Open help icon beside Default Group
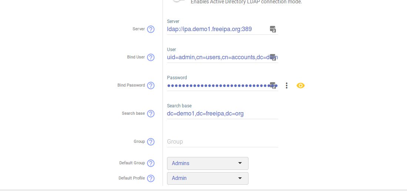The height and width of the screenshot is (191, 407). pos(151,163)
